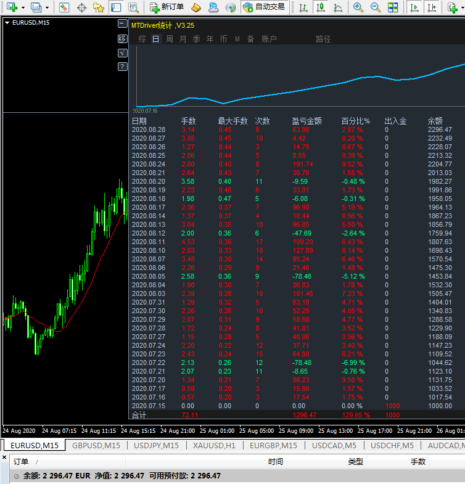This screenshot has height=484, width=465.
Task: Click the cloud VPS toolbar icon
Action: click(213, 7)
